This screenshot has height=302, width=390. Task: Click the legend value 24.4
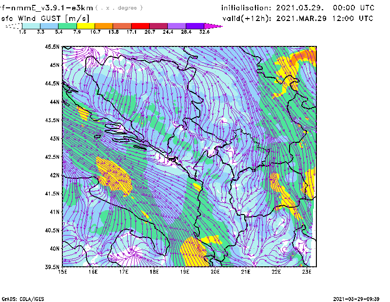click(x=168, y=32)
